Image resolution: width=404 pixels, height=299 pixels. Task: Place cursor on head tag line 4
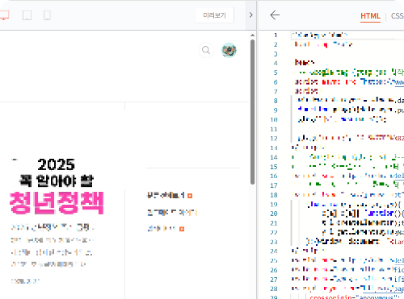tap(305, 63)
